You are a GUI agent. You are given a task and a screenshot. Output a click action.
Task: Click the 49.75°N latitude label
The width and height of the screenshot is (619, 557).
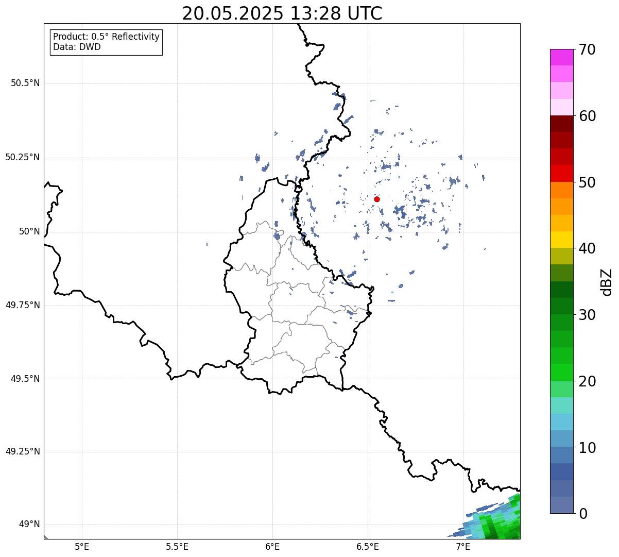pyautogui.click(x=23, y=305)
